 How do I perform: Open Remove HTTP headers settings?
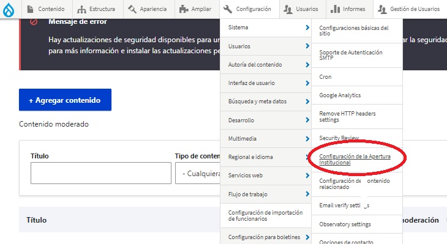pyautogui.click(x=347, y=116)
